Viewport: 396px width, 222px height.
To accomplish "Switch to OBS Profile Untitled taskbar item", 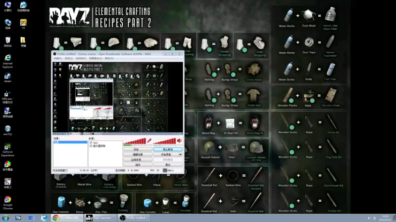I will tap(134, 218).
